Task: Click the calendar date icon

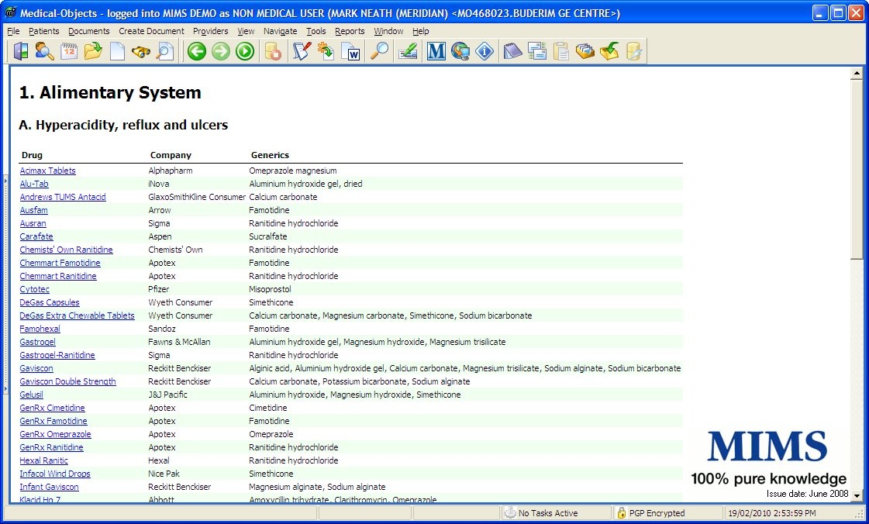Action: coord(69,51)
